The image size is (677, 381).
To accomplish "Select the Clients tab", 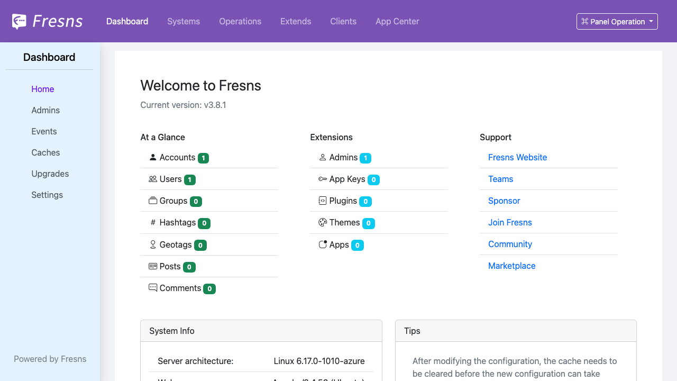I will pos(343,21).
